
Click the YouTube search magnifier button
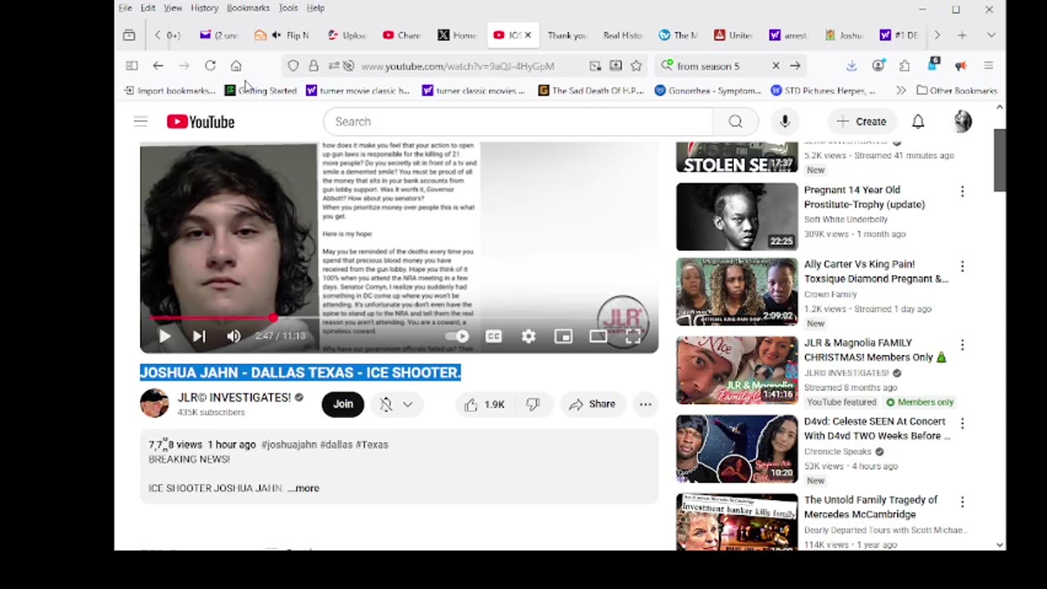point(735,122)
